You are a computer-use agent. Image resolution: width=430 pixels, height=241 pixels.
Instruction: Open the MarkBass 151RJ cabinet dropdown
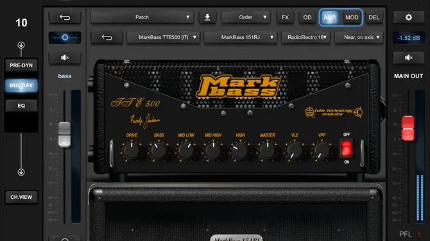coord(241,38)
